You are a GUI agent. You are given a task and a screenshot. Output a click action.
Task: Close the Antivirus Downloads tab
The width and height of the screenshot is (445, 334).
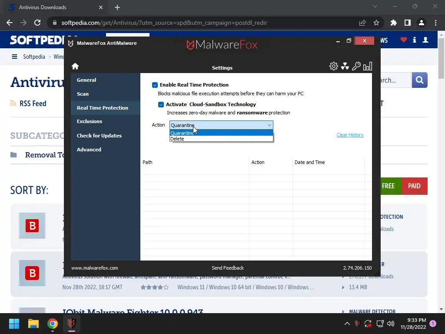(101, 7)
